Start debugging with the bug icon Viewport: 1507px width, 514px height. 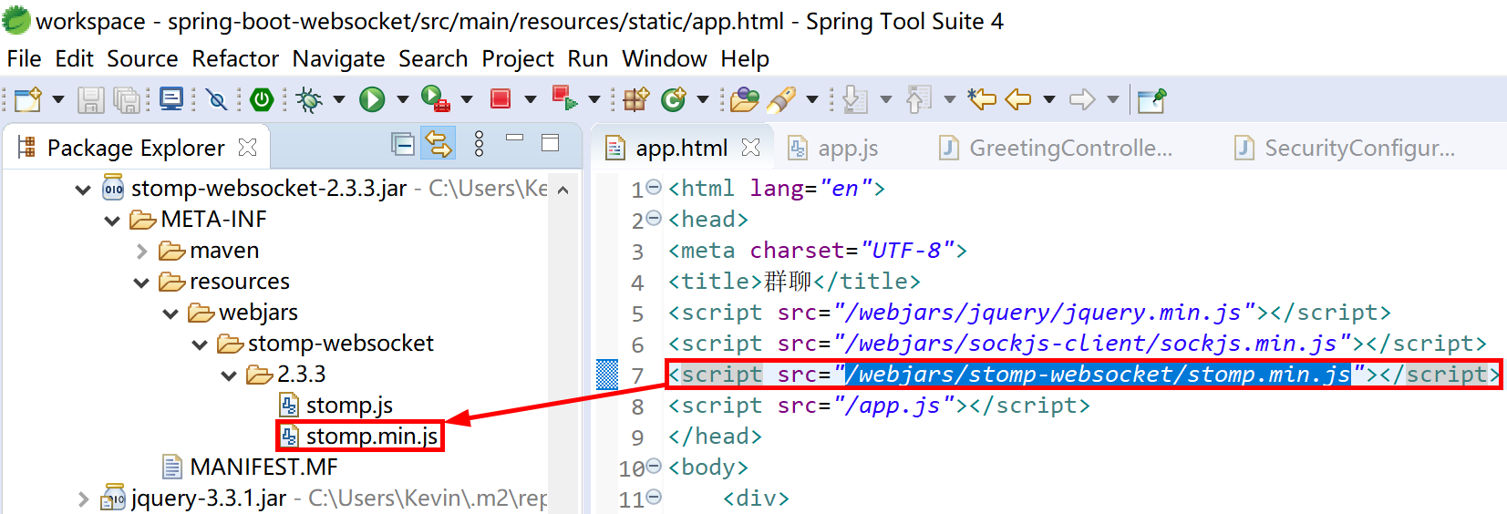coord(309,99)
